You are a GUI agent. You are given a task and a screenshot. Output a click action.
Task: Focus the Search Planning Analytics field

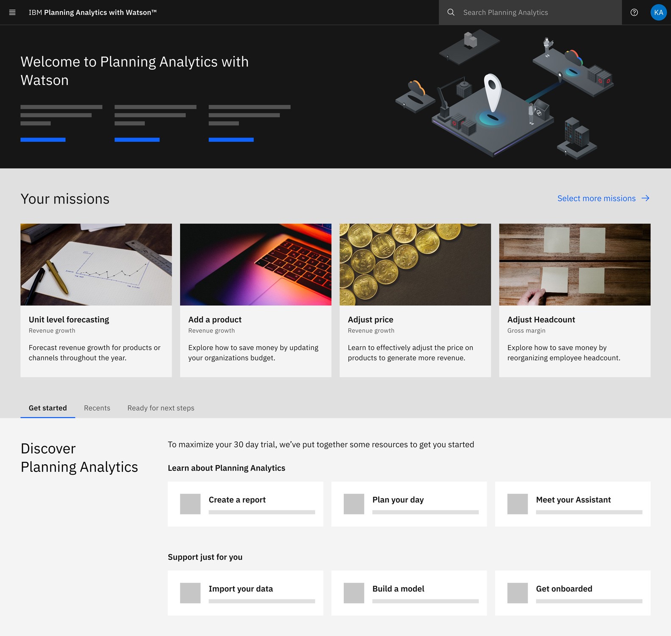[x=530, y=12]
